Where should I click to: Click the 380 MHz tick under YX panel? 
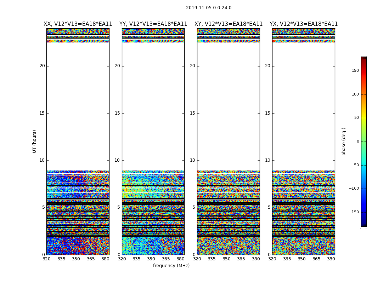(x=331, y=259)
